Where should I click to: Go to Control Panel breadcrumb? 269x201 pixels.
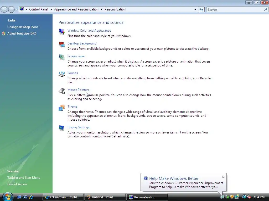[x=39, y=9]
